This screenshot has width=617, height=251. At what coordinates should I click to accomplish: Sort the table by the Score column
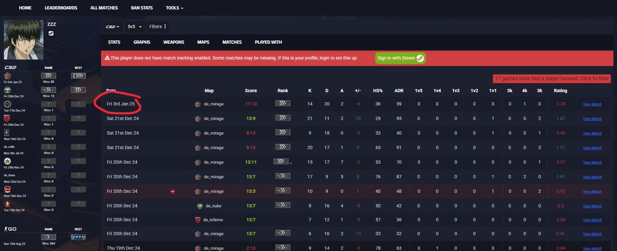[251, 90]
